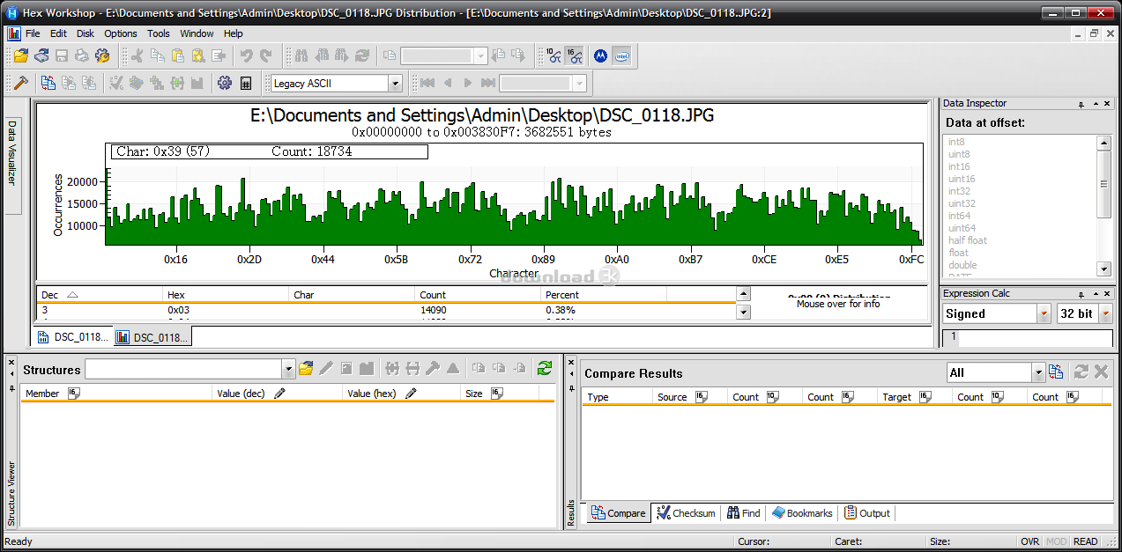Open the wrench preferences icon in top toolbar
1122x552 pixels.
[x=102, y=55]
